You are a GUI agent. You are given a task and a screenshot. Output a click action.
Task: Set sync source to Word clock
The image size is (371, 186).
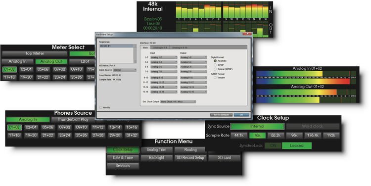tap(312, 126)
